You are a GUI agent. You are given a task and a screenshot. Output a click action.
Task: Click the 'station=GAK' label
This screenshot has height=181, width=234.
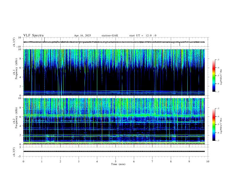(110, 35)
